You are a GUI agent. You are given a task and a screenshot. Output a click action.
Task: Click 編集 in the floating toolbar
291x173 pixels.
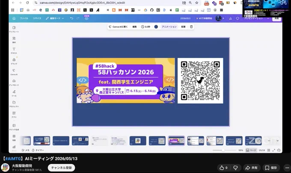(134, 26)
